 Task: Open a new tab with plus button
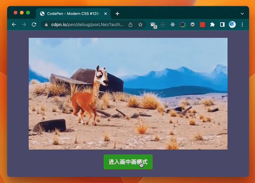(x=117, y=14)
